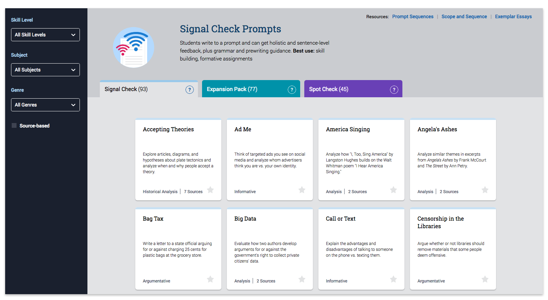
Task: Open the Big Data prompt card
Action: (270, 249)
